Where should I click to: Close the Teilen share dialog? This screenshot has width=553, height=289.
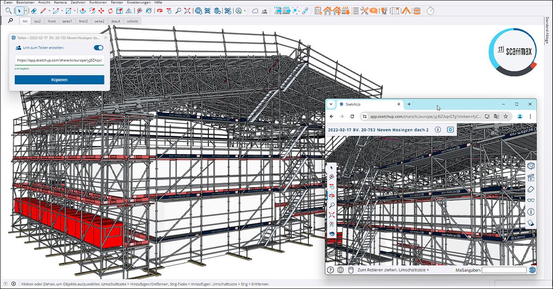click(106, 38)
